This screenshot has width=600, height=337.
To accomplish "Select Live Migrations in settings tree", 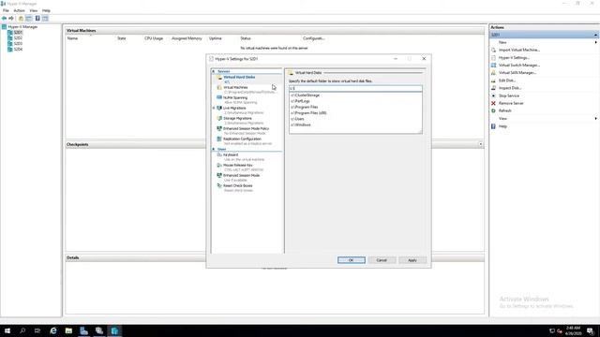I will pos(234,109).
